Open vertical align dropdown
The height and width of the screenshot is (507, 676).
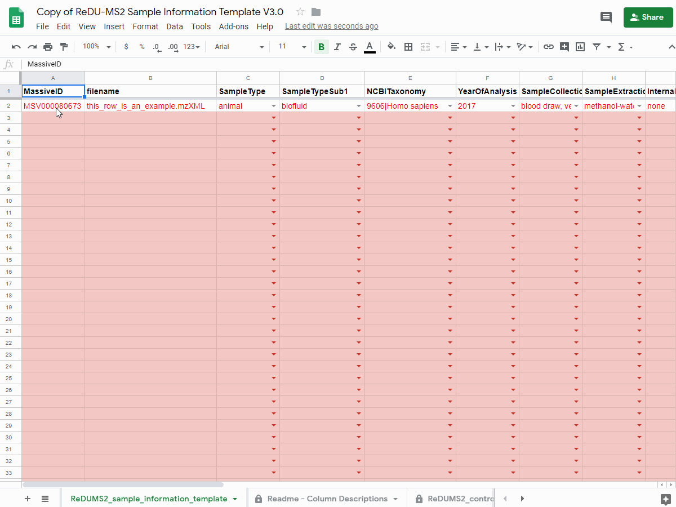tap(481, 47)
